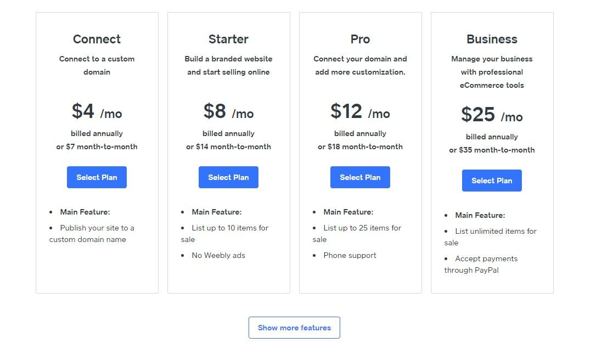Click "or $35 month-to-month" billing text
This screenshot has height=360, width=602.
click(x=492, y=150)
